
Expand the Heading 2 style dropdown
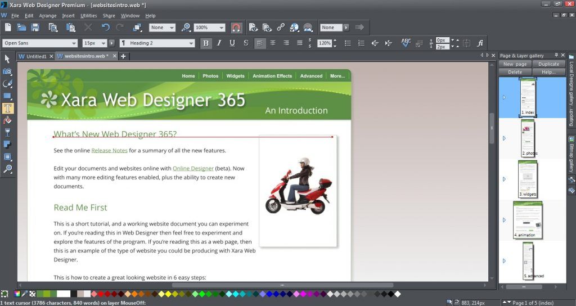point(191,43)
